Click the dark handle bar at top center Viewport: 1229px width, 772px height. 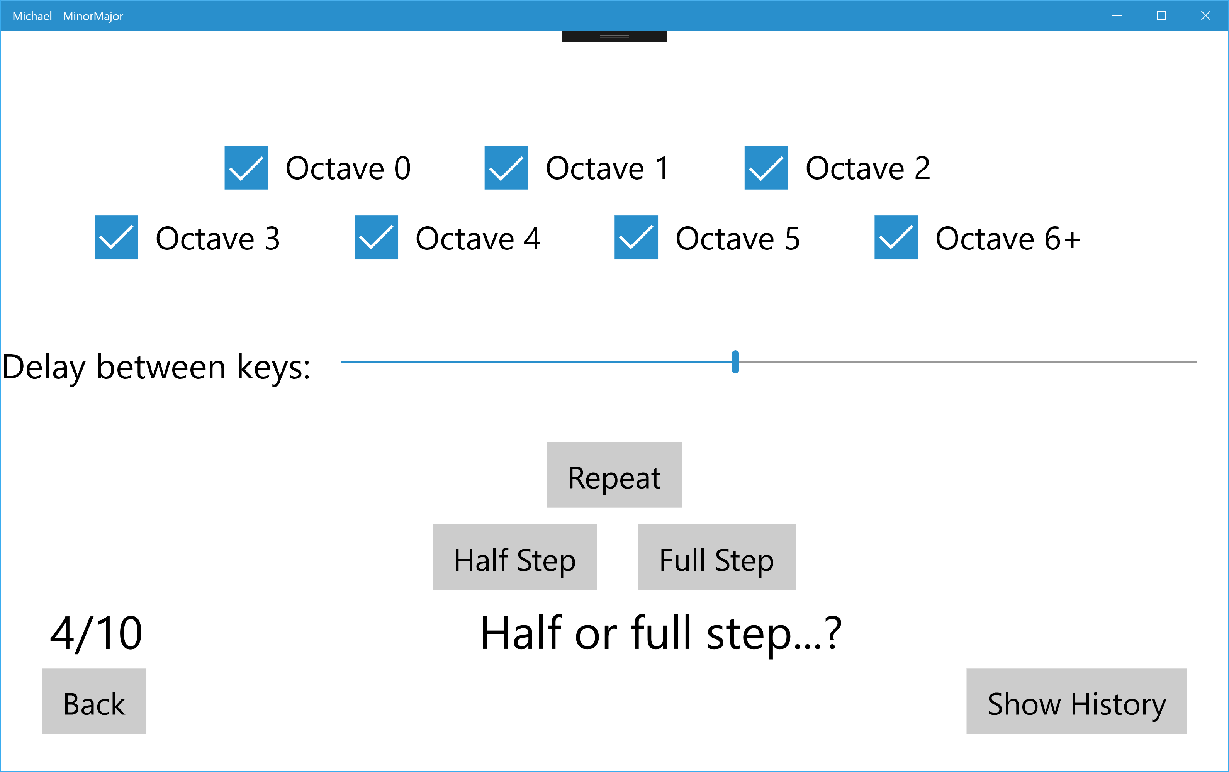[614, 36]
